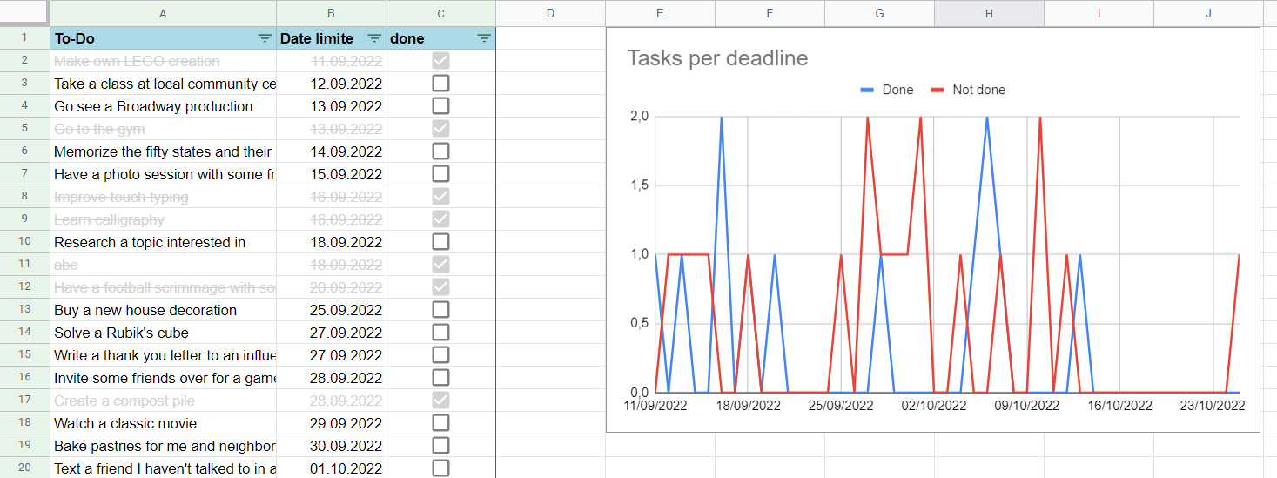
Task: Select column J header
Action: [1209, 13]
